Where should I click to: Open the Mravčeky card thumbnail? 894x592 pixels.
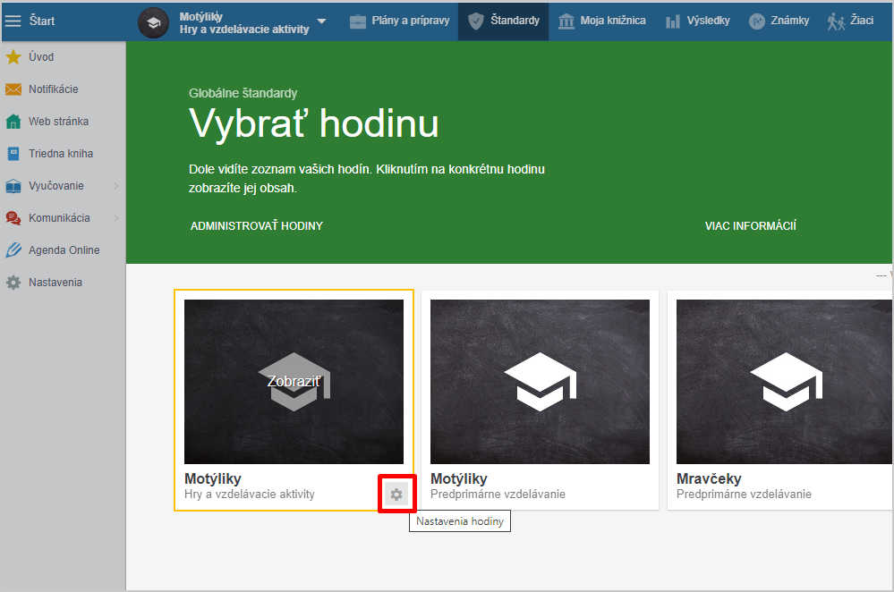tap(785, 382)
